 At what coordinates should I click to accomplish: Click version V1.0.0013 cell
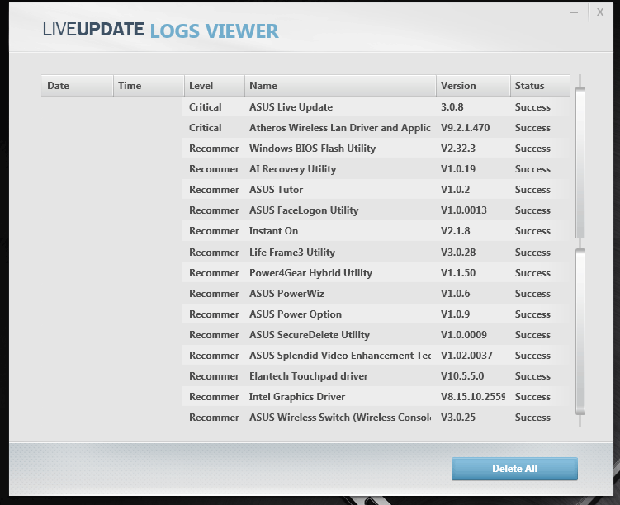tap(463, 210)
